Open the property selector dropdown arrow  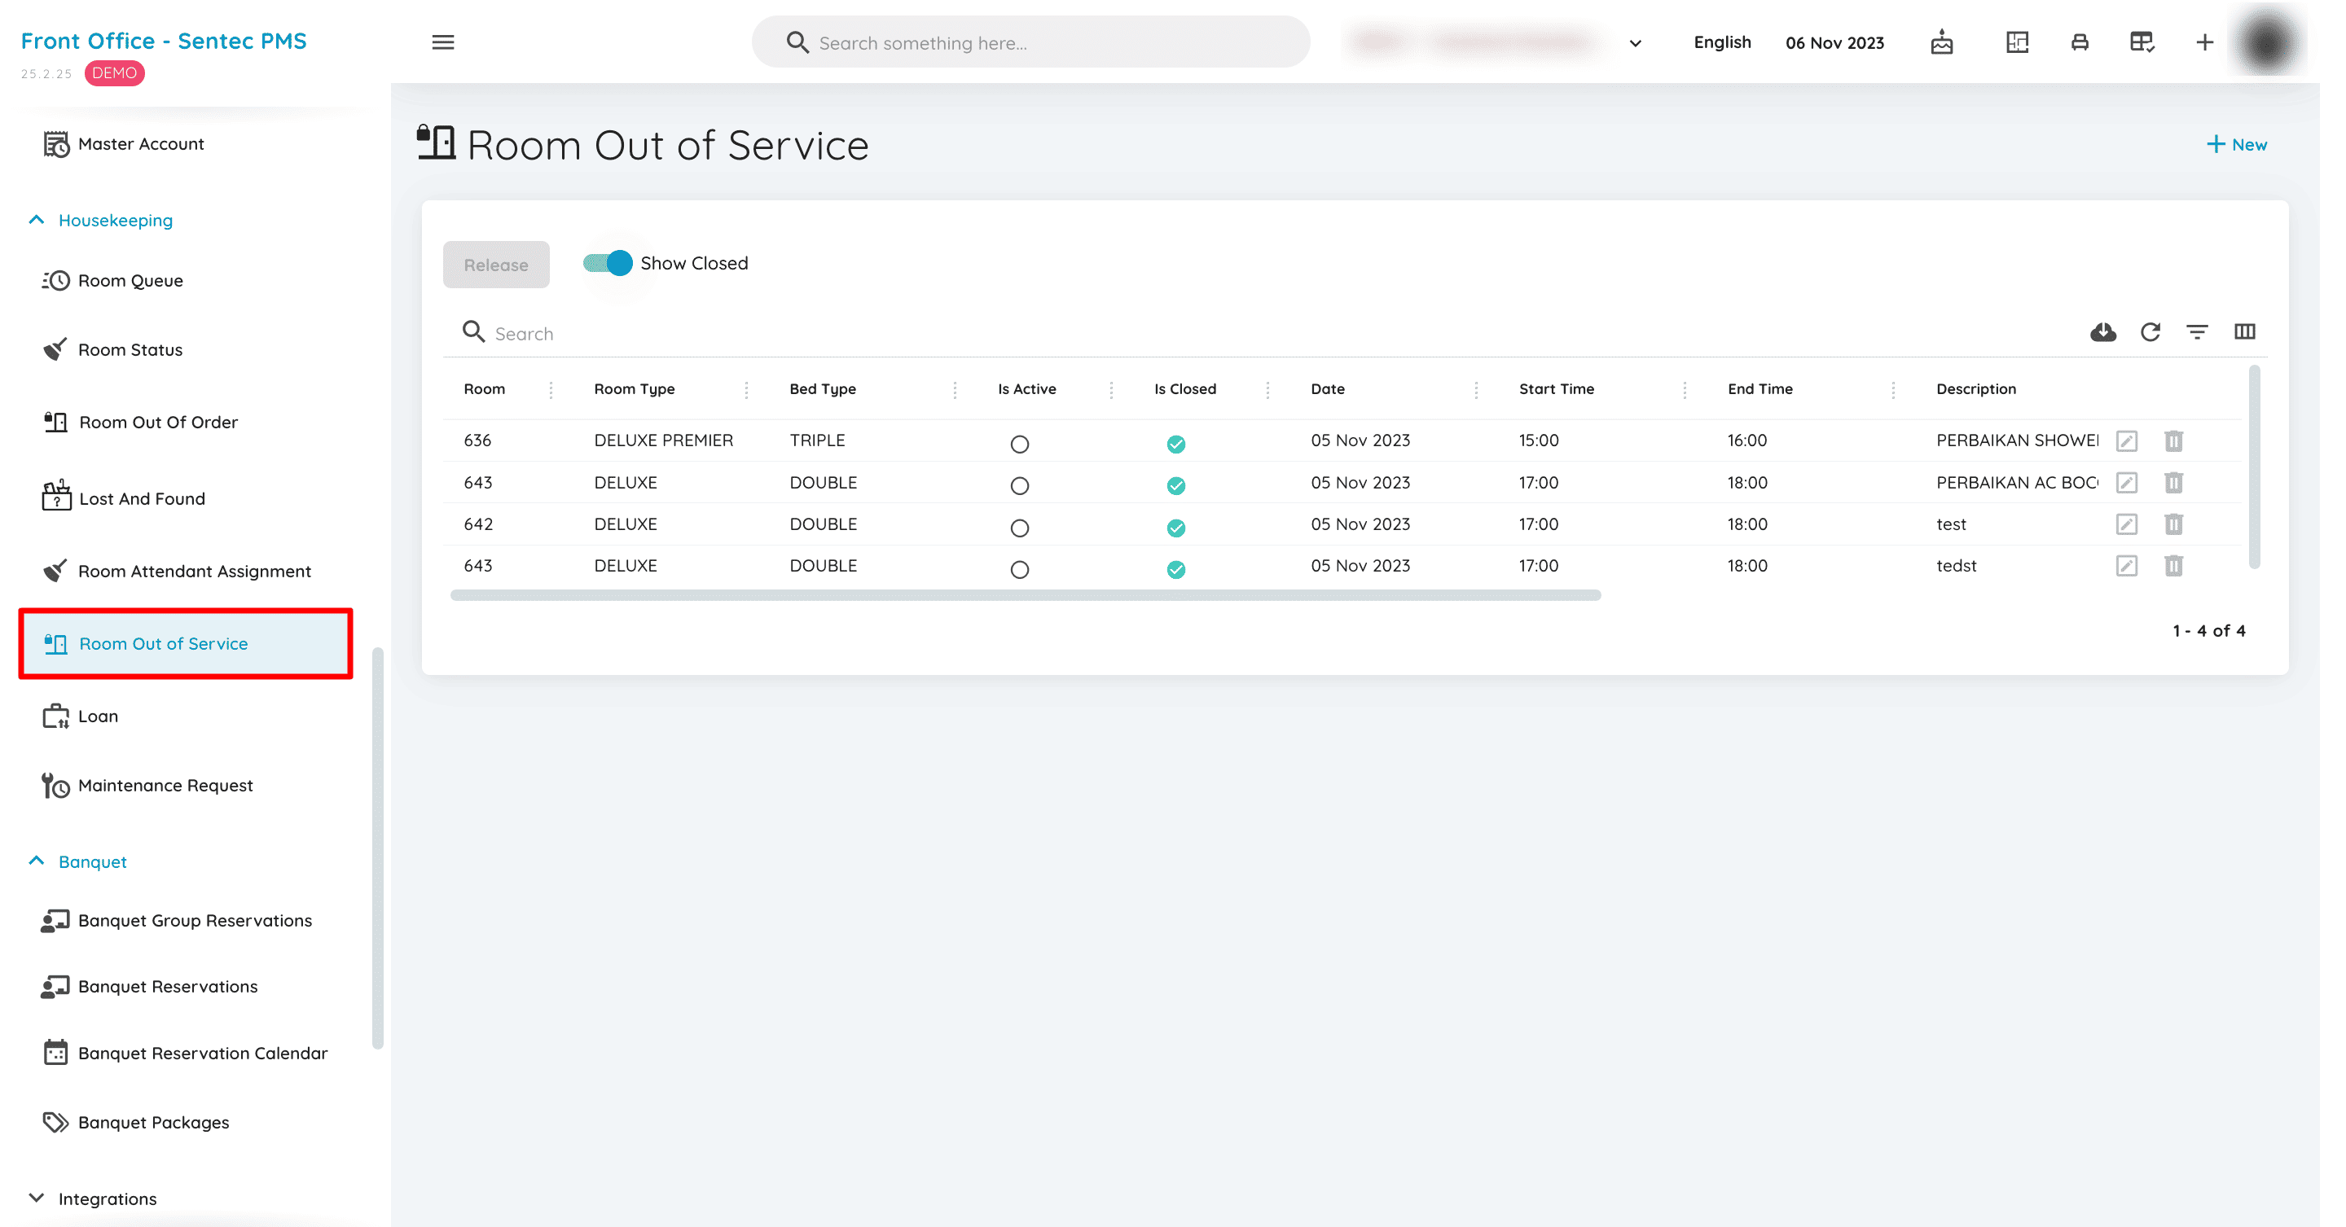[x=1635, y=43]
